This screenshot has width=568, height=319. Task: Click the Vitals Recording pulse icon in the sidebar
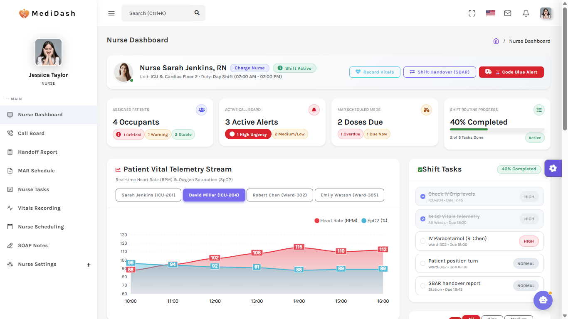point(10,208)
